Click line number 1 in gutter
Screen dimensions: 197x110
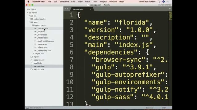click(72, 15)
